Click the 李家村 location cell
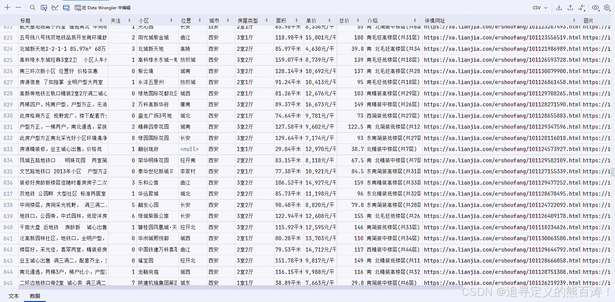615x302 pixels. coord(193,172)
